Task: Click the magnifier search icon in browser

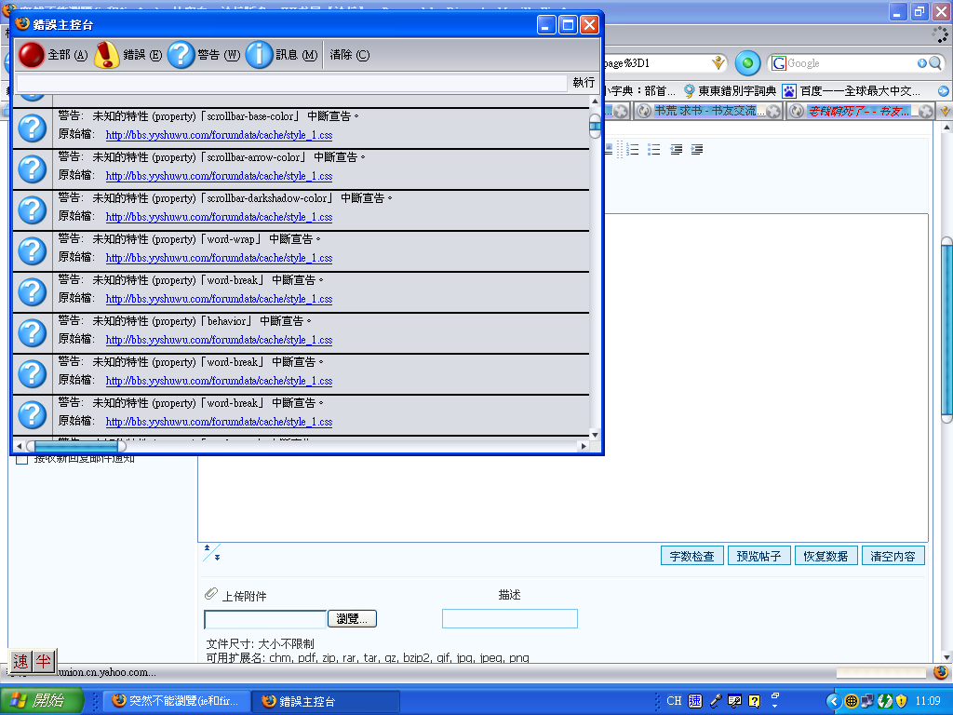Action: tap(935, 63)
